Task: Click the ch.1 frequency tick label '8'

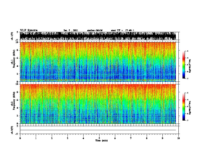Action: (x=18, y=50)
